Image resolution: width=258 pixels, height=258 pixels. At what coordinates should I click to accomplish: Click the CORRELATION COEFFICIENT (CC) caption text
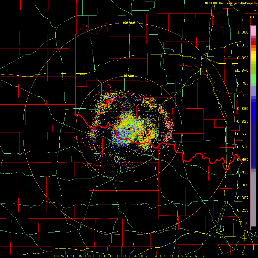coord(90,256)
